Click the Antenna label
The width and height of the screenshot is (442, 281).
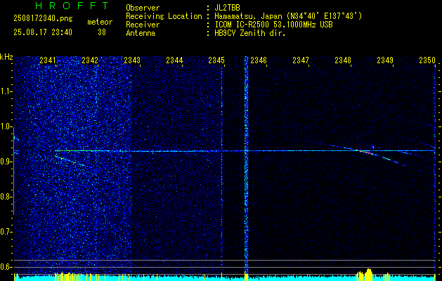[x=141, y=33]
